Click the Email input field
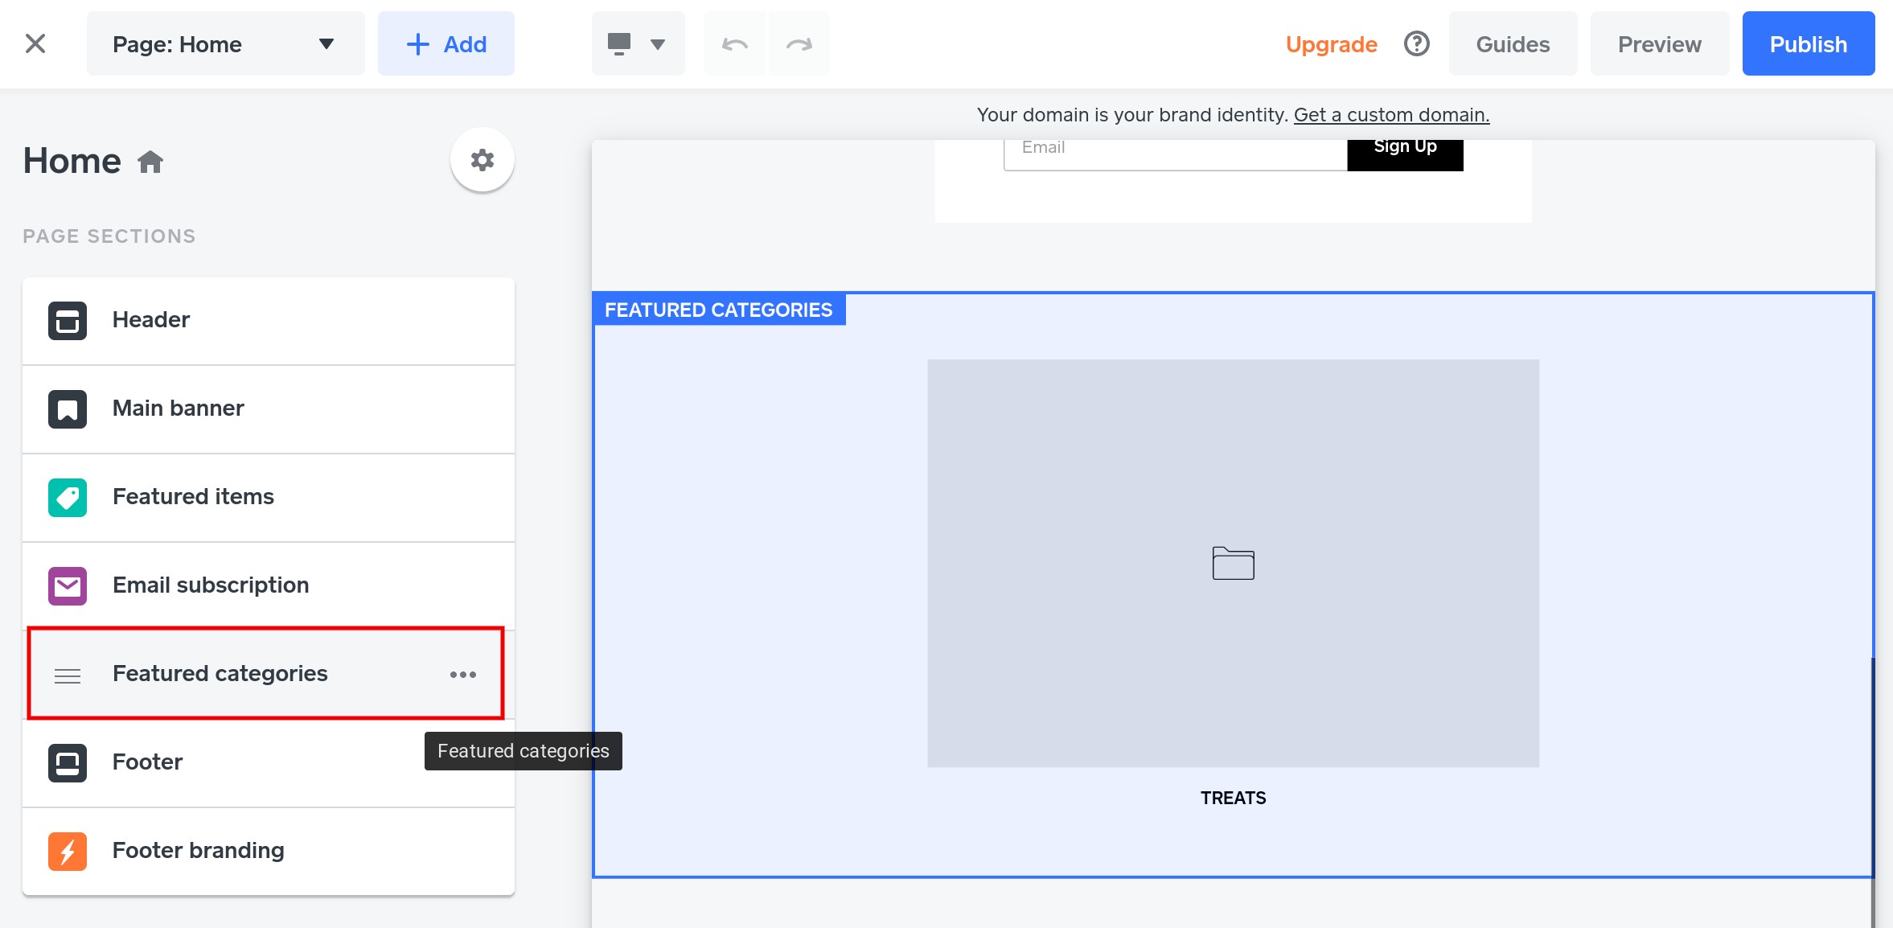 point(1174,153)
